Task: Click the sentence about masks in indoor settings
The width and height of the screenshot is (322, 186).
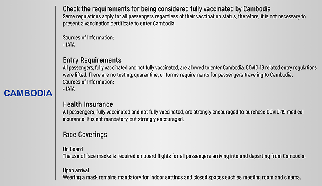Action: pos(182,178)
